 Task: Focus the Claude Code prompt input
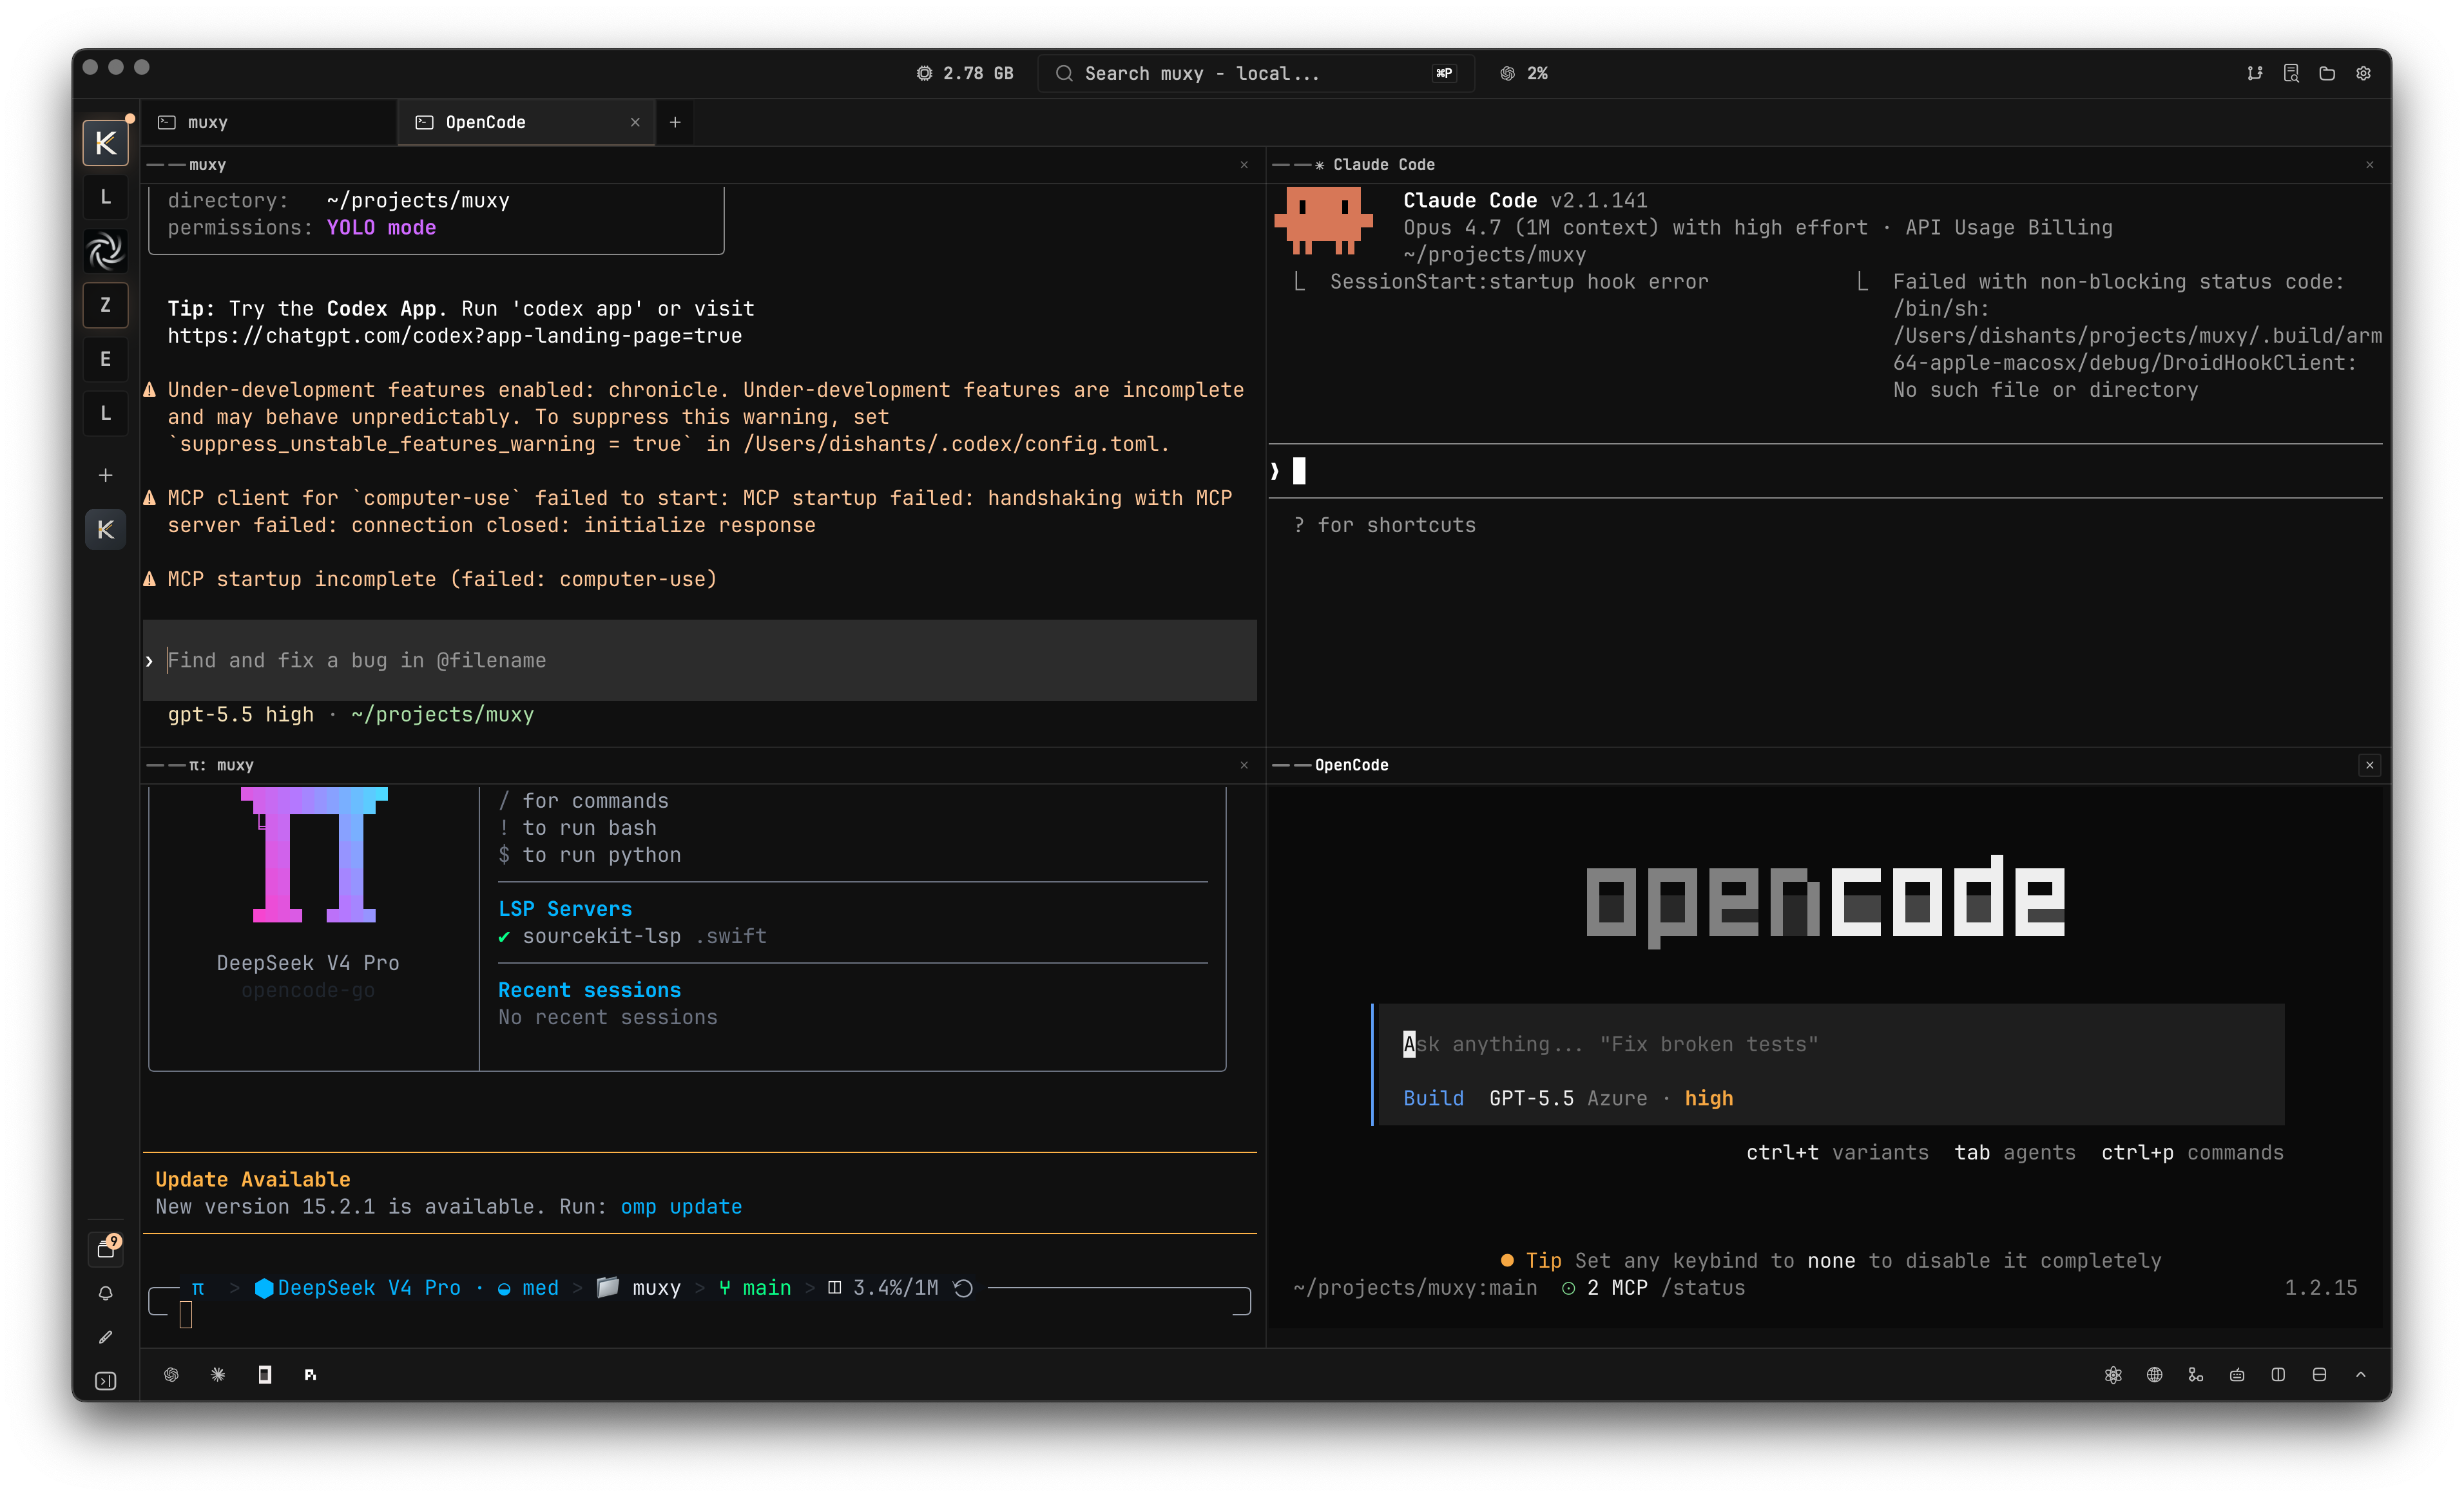tap(1825, 471)
